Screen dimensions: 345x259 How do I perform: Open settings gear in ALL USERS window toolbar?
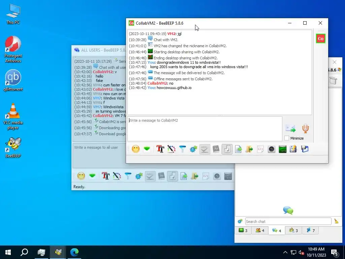(139, 176)
